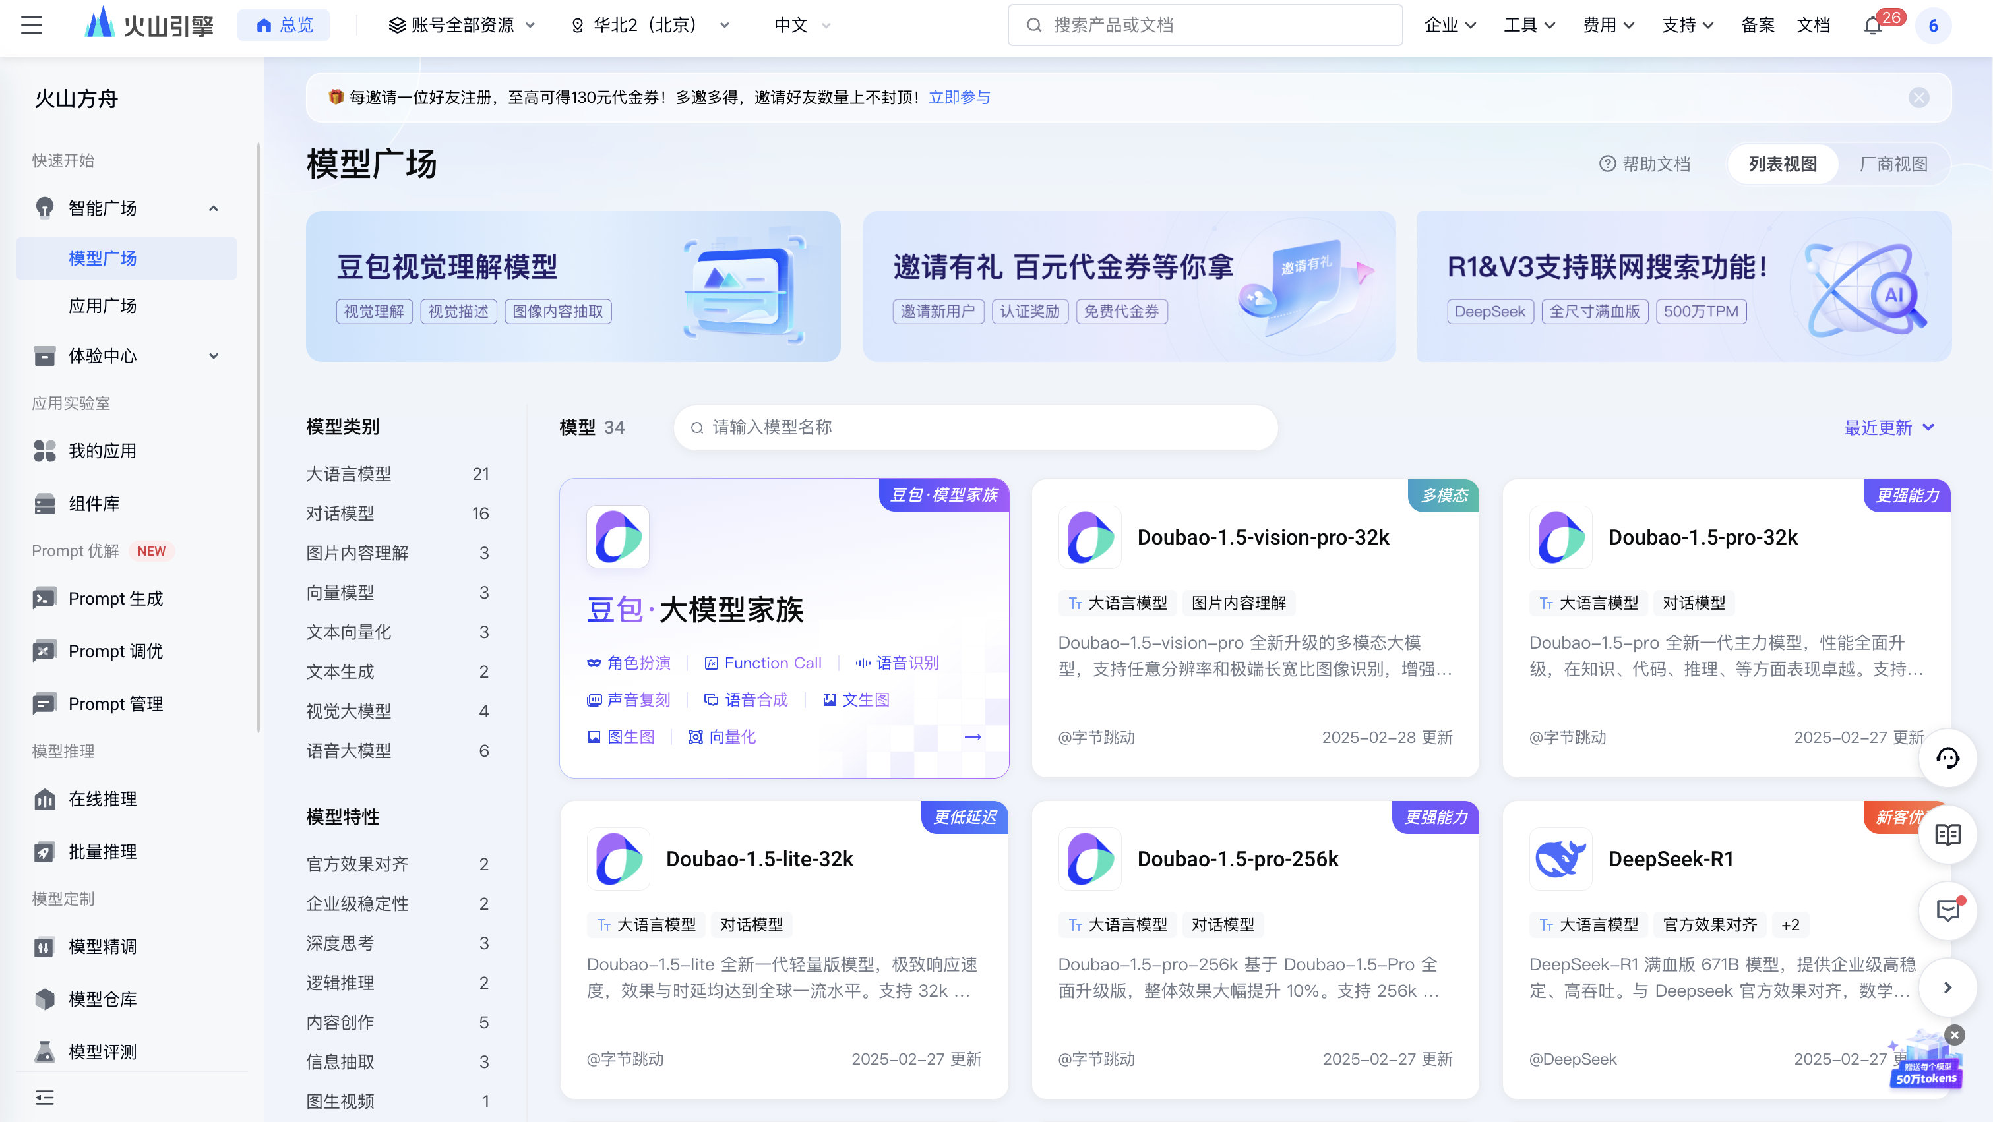Close the 50万tokens promo widget

tap(1954, 1034)
